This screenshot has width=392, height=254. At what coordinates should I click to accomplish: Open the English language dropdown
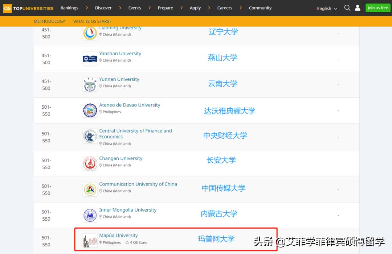pyautogui.click(x=326, y=8)
